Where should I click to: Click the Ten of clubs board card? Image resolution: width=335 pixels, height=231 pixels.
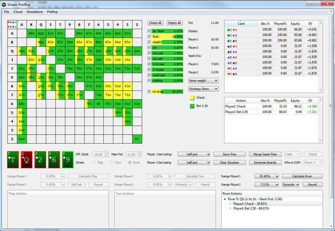[13, 160]
